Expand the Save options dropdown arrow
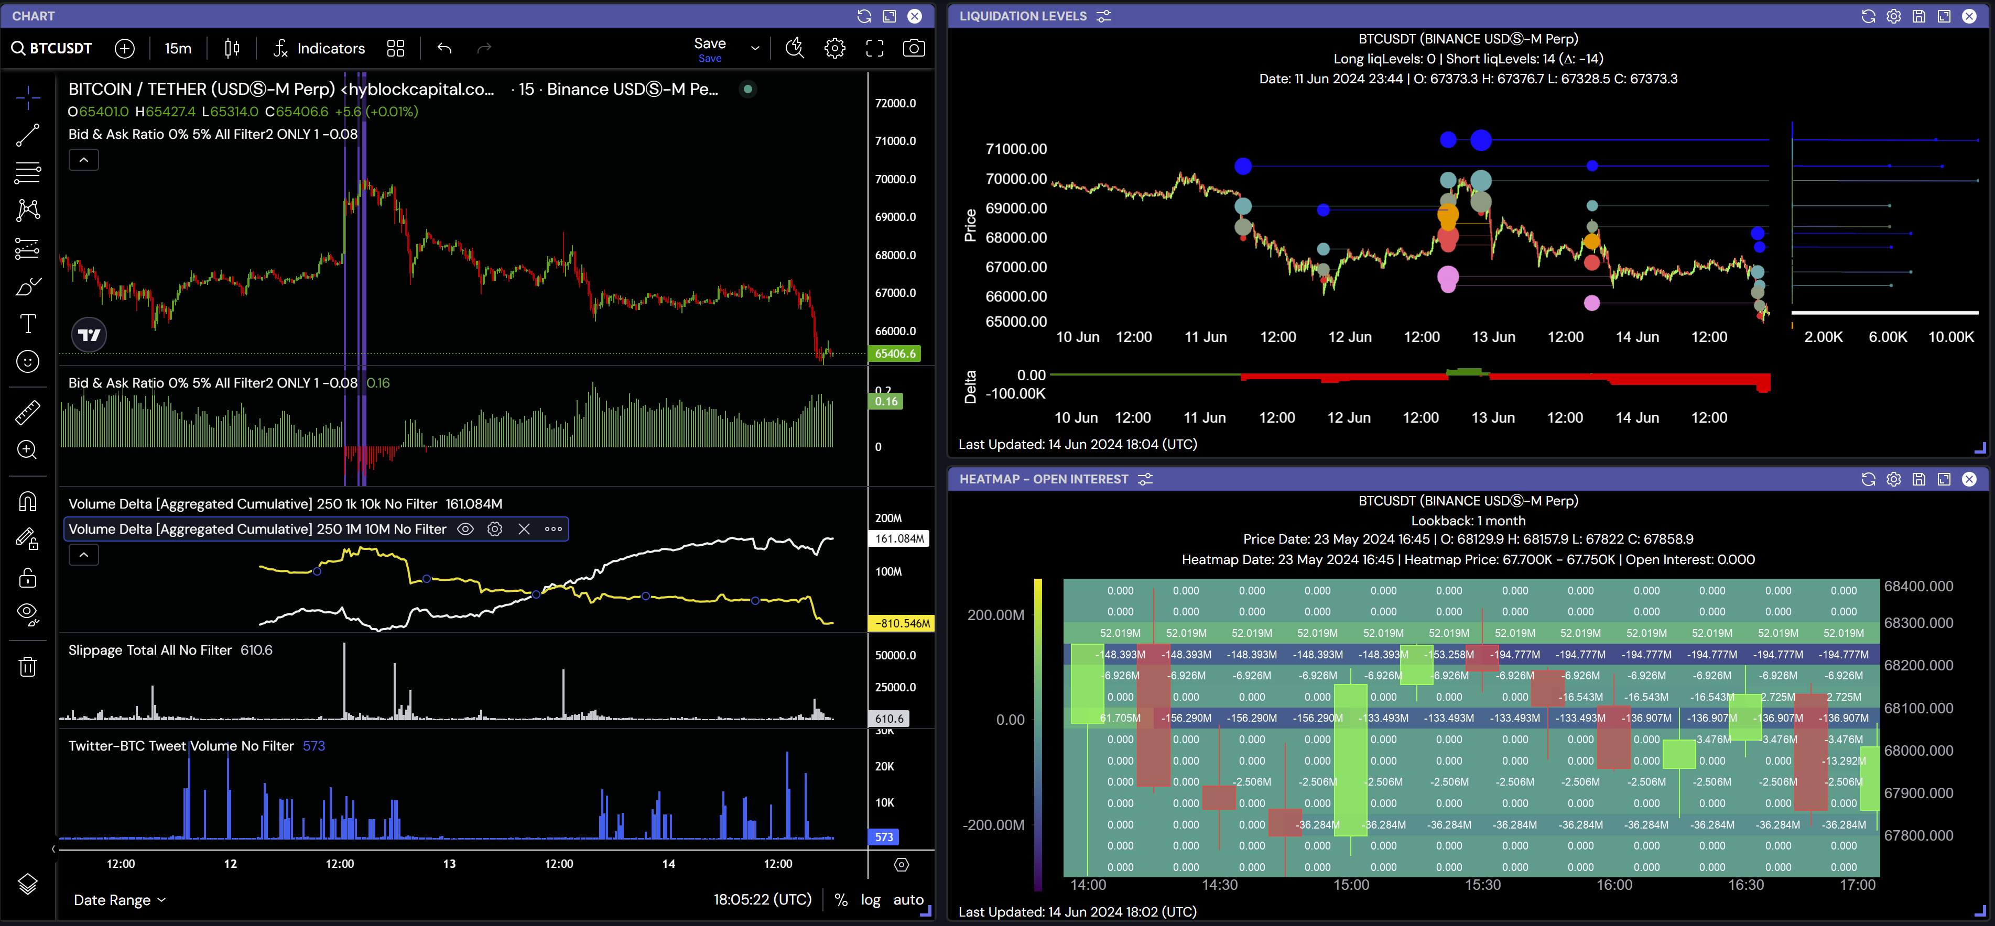The width and height of the screenshot is (1995, 926). coord(754,48)
